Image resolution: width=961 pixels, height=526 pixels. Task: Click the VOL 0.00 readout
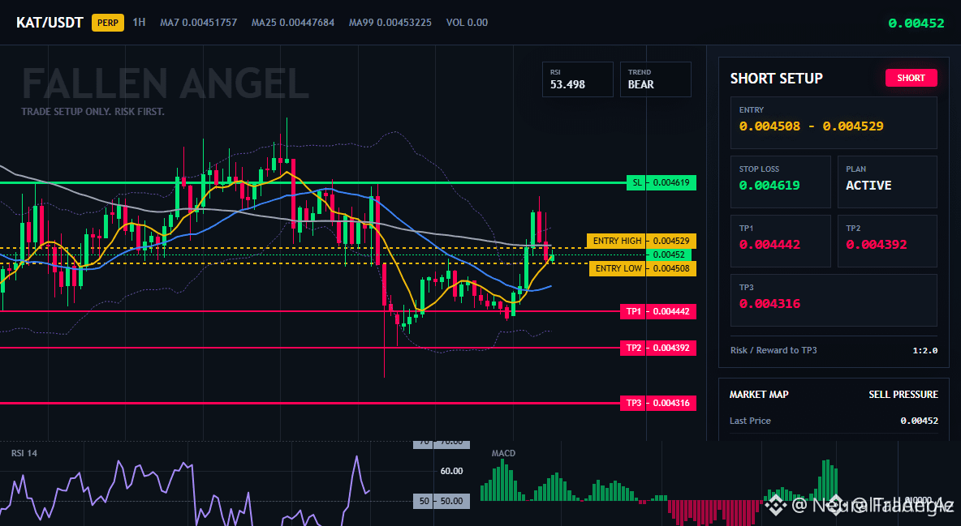click(467, 23)
